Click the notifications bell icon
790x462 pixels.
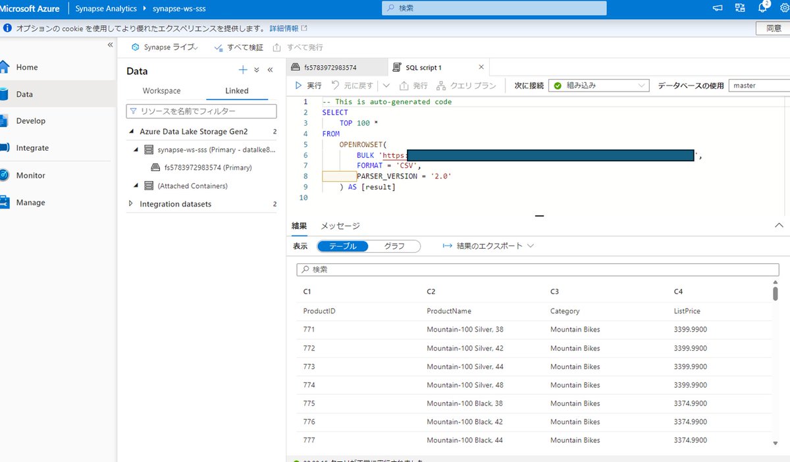764,9
